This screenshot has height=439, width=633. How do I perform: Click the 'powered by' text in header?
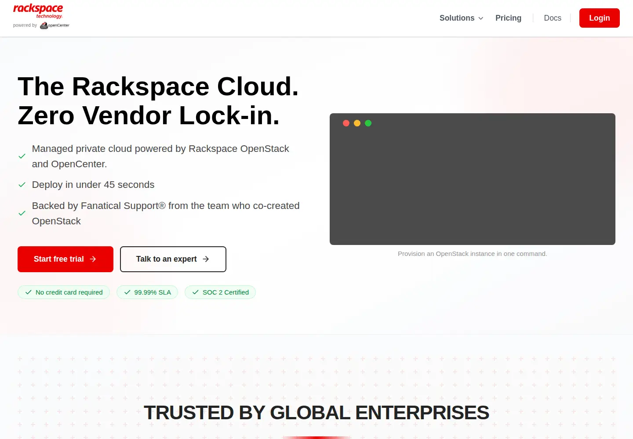tap(25, 25)
